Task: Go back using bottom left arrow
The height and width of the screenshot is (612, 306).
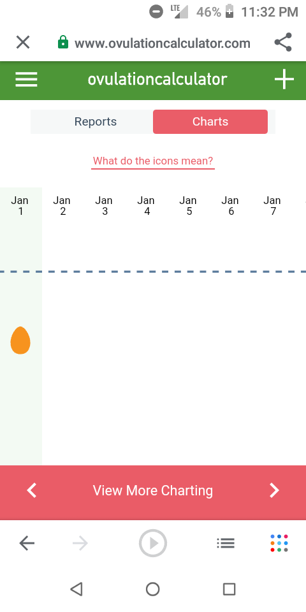Action: (27, 543)
